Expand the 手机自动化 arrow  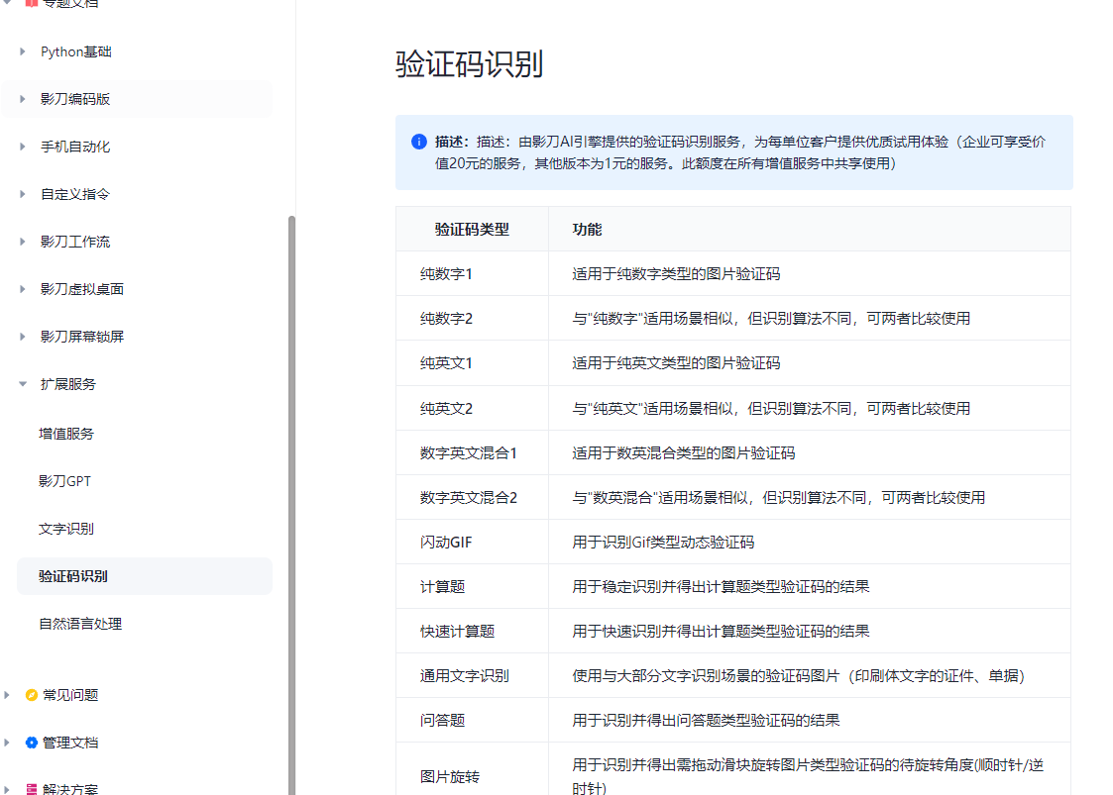click(23, 147)
